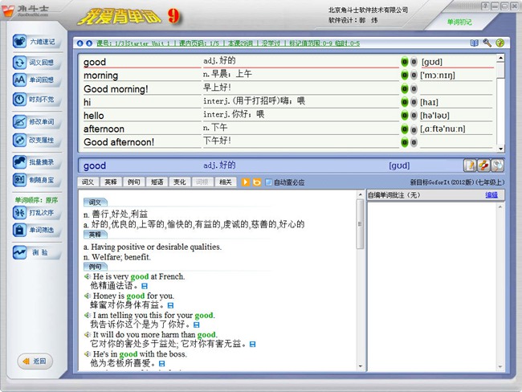Select the word 'afternoon' in the list
Viewport: 522px width, 392px height.
click(104, 129)
